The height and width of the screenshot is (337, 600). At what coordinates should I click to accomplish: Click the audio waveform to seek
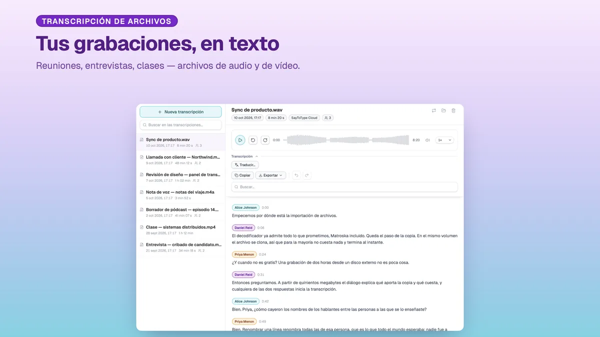click(346, 140)
